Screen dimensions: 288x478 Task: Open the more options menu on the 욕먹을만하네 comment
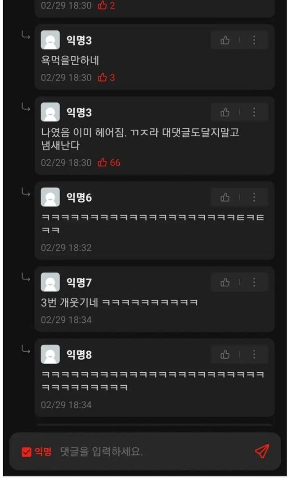[x=254, y=40]
